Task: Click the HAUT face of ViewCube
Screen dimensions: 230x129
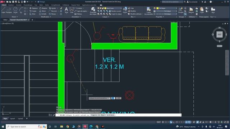Action: 220,34
